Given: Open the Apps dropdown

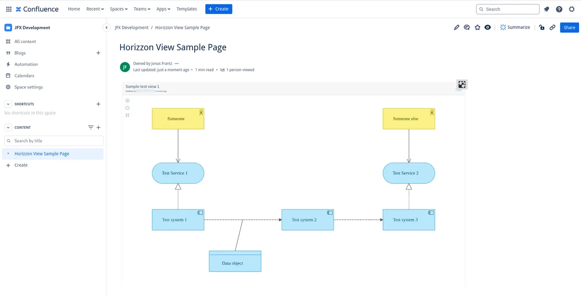Looking at the screenshot, I should pos(164,9).
